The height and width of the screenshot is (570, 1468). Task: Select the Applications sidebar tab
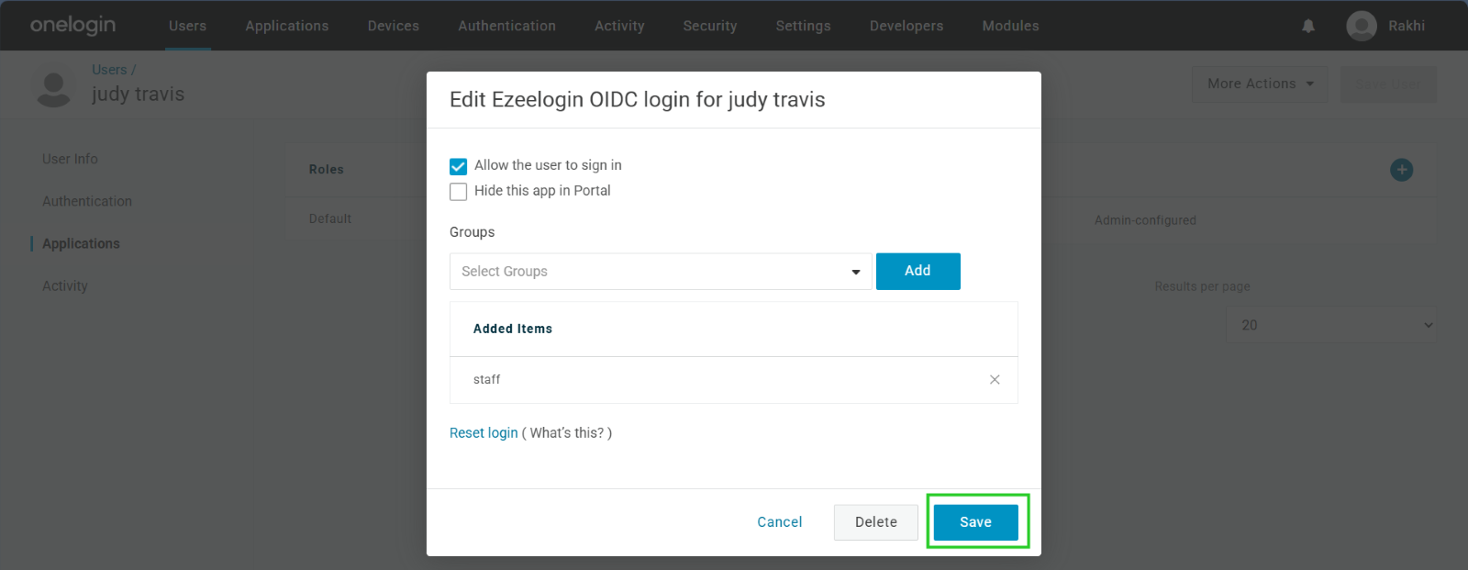(x=81, y=243)
